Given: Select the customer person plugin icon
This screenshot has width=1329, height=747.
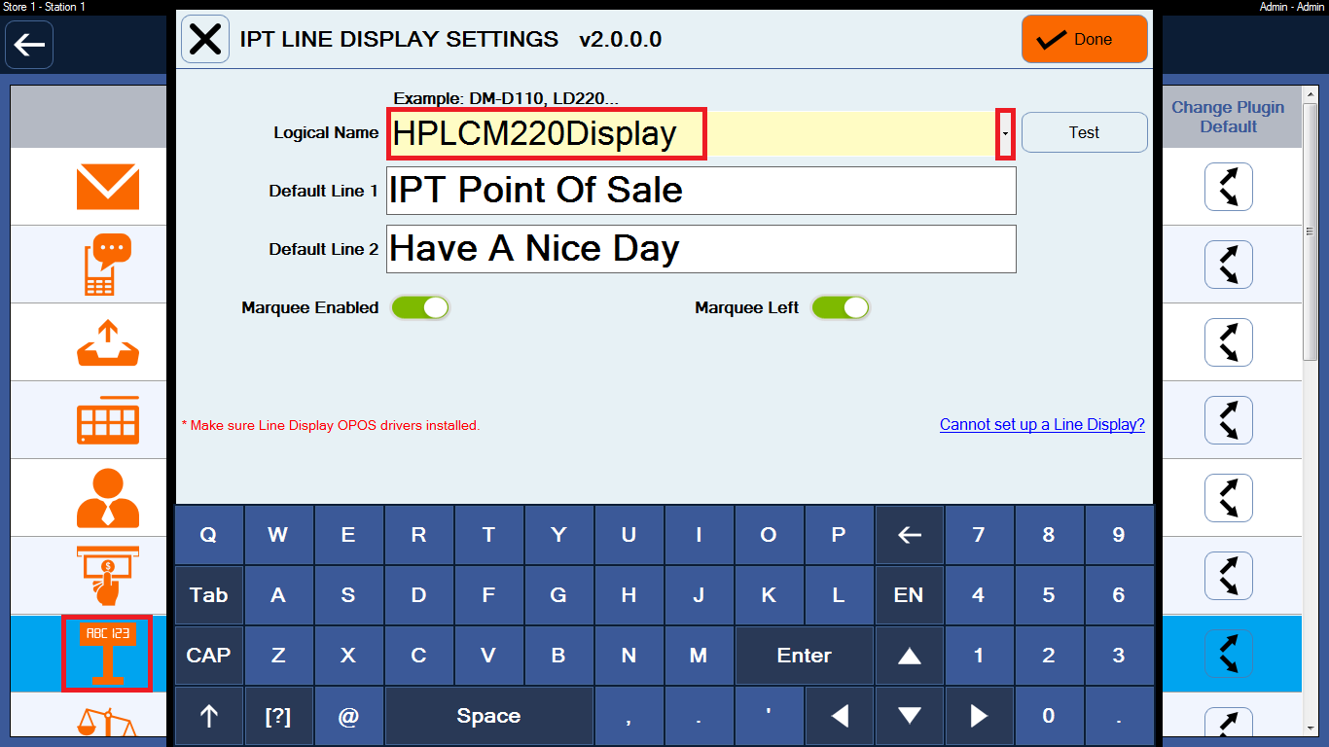Looking at the screenshot, I should [x=108, y=498].
